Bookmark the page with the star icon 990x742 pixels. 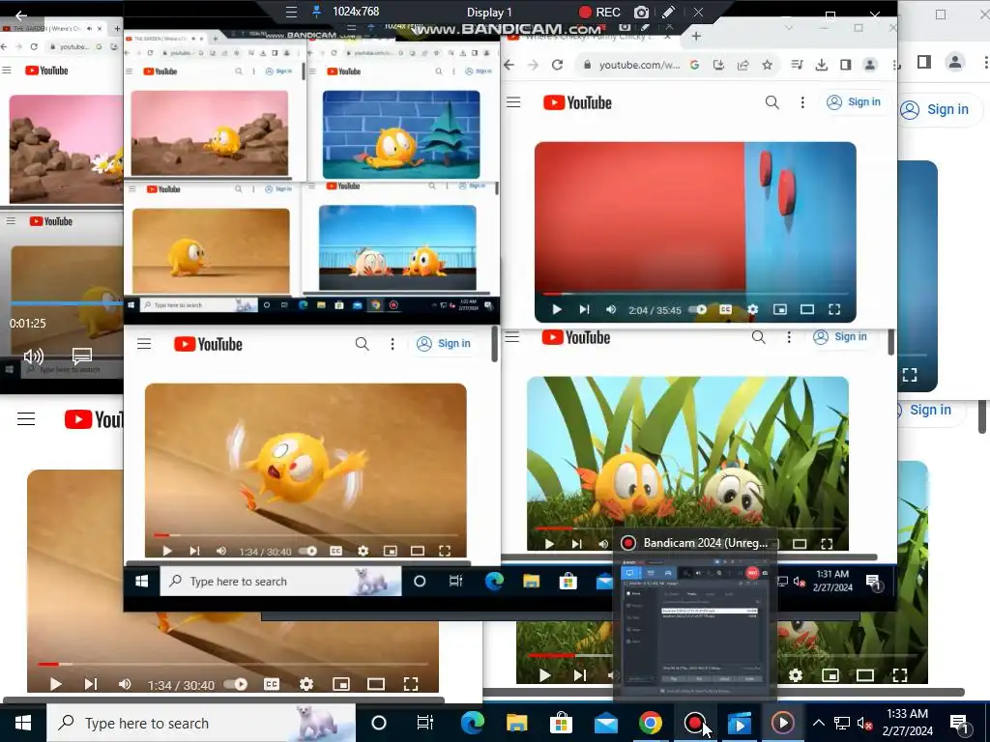pyautogui.click(x=767, y=65)
